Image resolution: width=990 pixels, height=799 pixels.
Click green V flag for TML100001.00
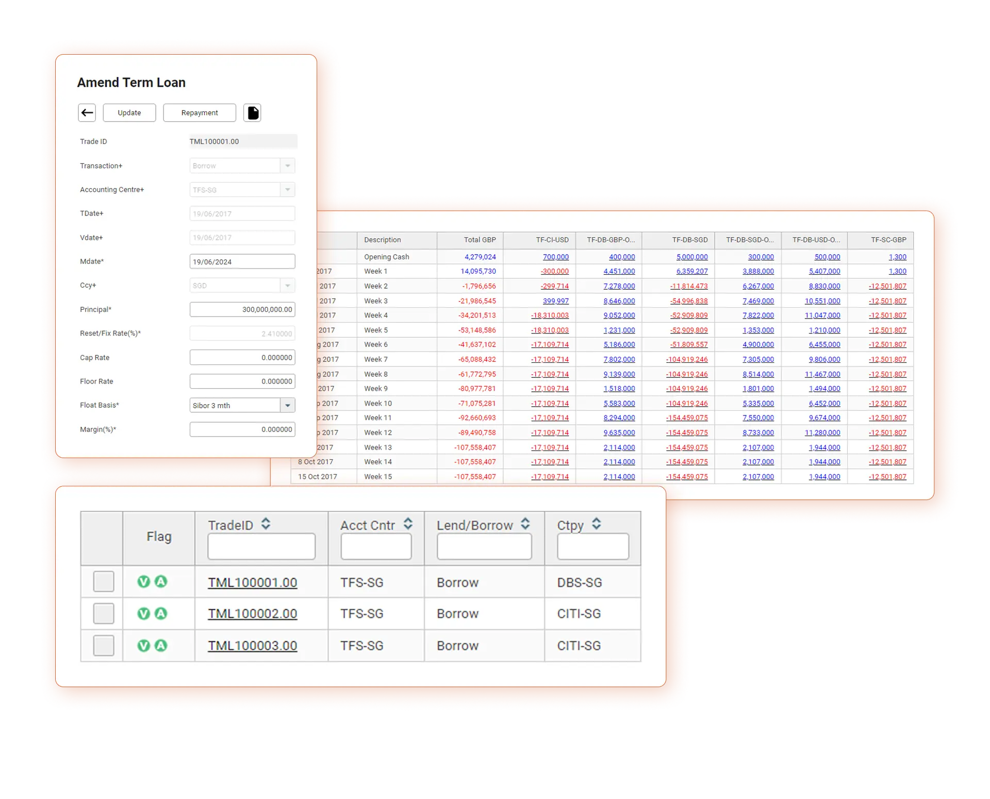coord(144,581)
